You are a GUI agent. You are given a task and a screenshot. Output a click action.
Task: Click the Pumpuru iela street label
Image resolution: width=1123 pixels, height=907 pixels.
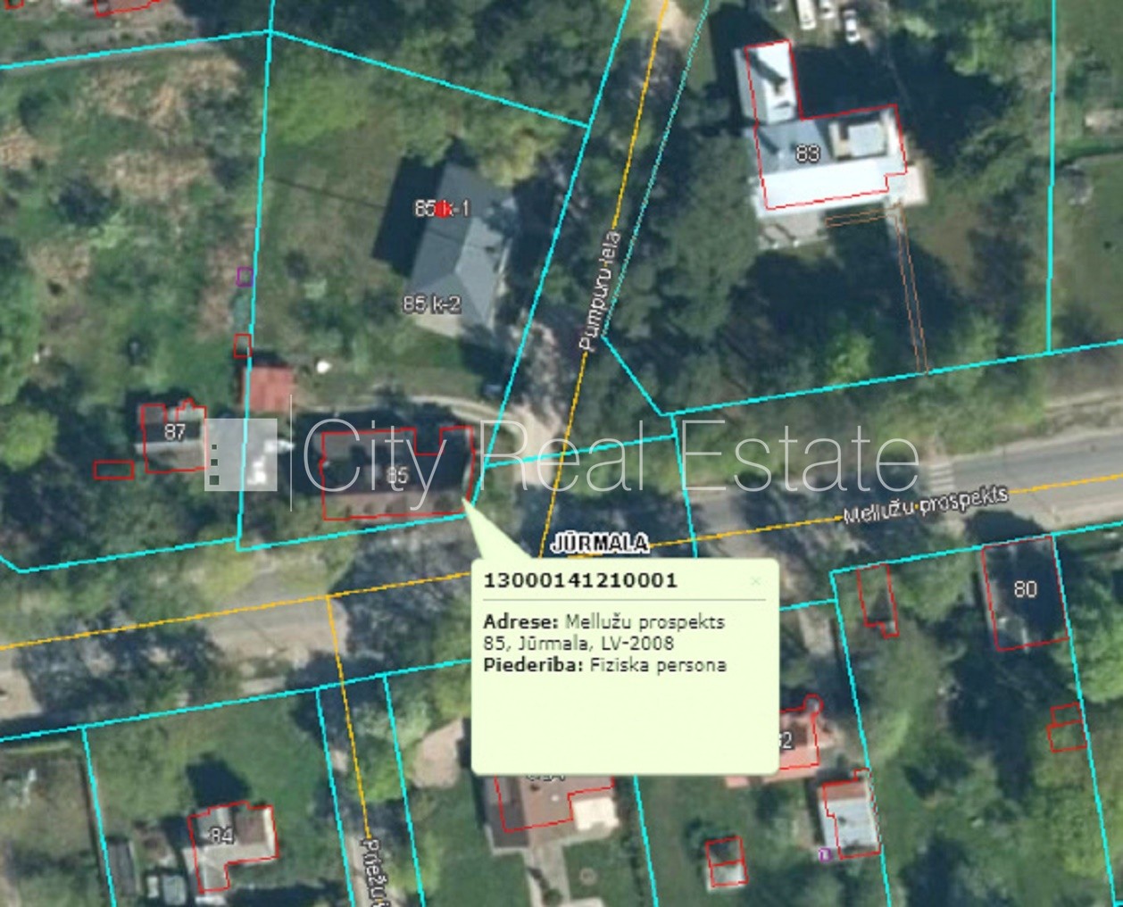coord(598,290)
